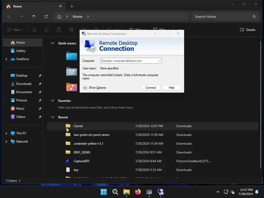Select the Carroll folder in Recent

tap(152, 126)
